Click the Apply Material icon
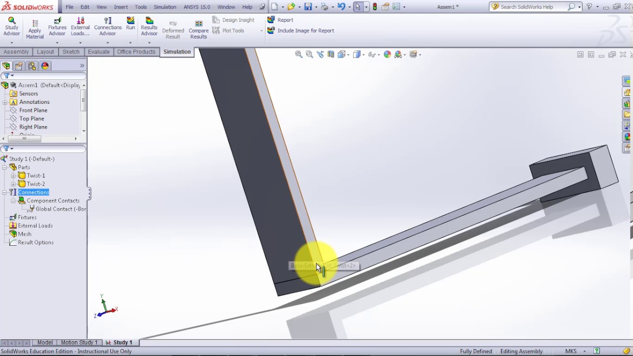Image resolution: width=633 pixels, height=356 pixels. pos(35,30)
